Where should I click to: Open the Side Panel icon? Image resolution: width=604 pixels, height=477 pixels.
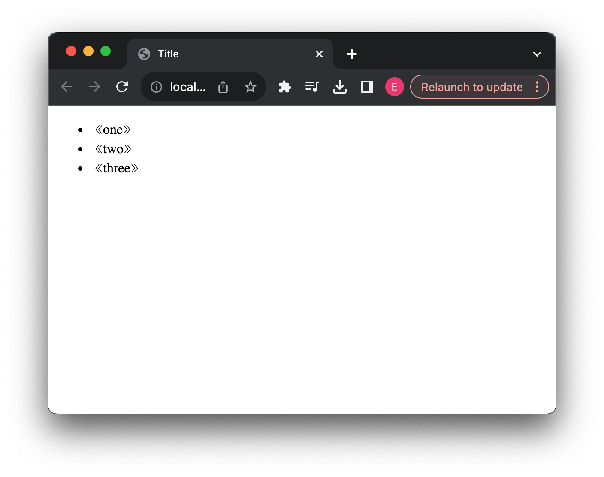coord(367,87)
